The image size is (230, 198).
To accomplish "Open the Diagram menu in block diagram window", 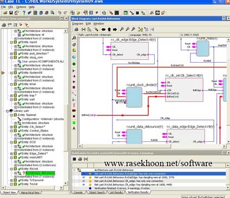I will (78, 24).
